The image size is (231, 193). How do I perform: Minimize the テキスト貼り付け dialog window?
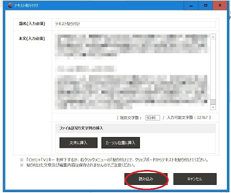[x=191, y=5]
